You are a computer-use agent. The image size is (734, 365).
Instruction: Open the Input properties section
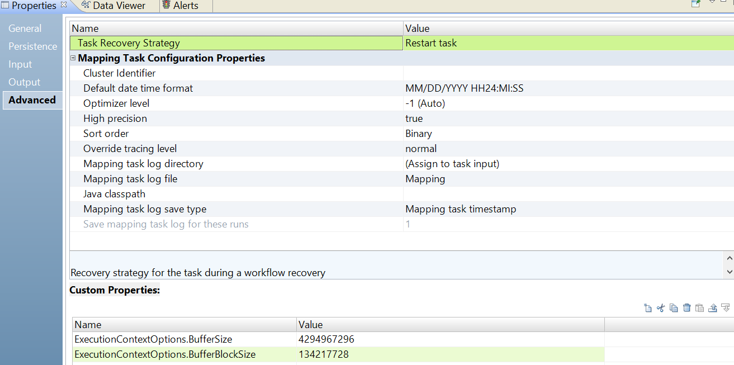tap(20, 64)
